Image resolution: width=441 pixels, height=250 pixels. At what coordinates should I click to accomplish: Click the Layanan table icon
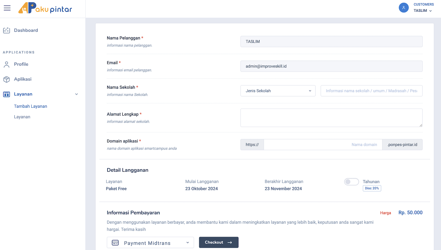click(x=6, y=94)
